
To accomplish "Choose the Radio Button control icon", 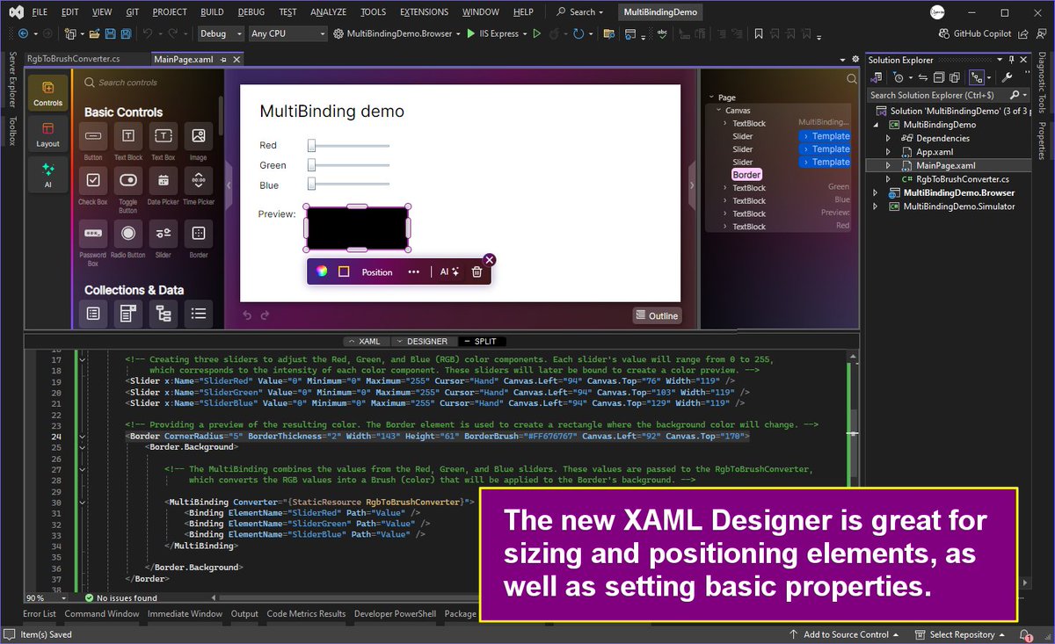I will [x=128, y=233].
